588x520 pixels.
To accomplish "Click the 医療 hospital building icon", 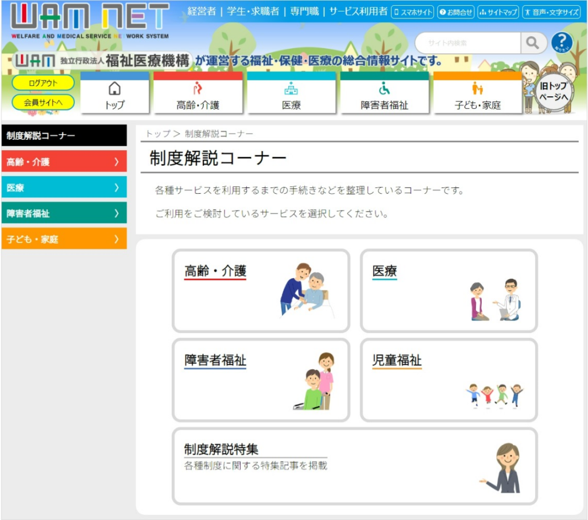I will click(292, 89).
